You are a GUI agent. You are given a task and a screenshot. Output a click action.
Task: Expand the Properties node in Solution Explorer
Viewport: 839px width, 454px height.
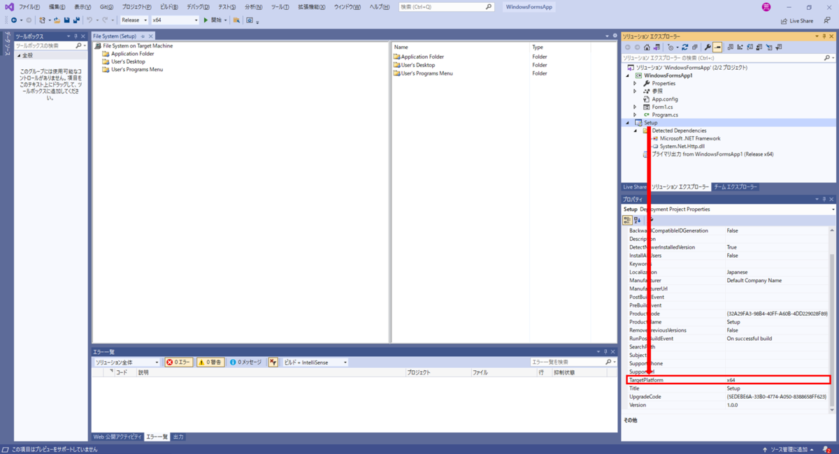635,83
